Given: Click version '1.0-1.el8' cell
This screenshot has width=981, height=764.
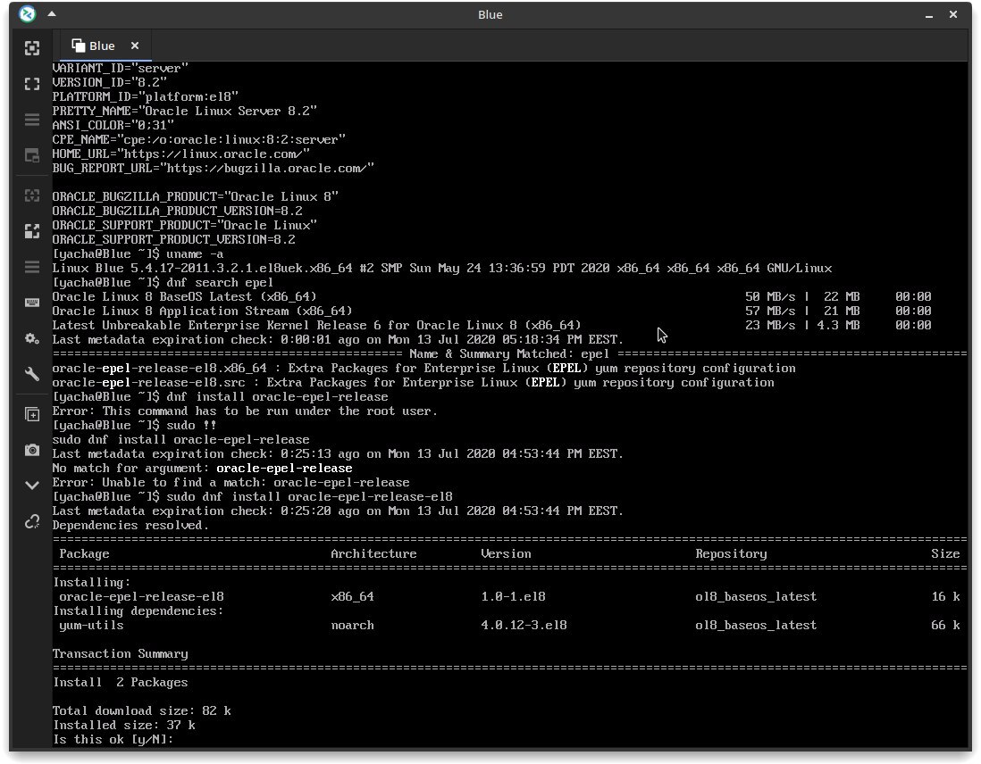Looking at the screenshot, I should (513, 596).
